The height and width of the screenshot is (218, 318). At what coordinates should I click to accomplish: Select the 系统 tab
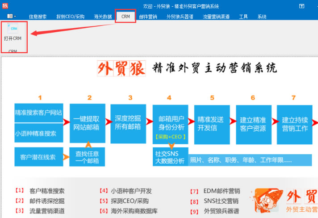(262, 17)
